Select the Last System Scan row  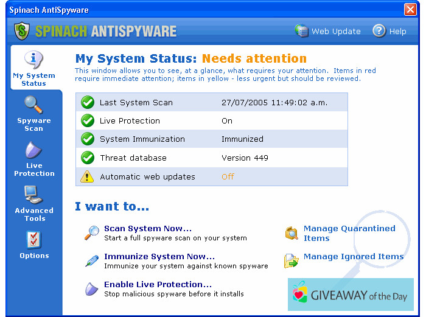coord(211,102)
